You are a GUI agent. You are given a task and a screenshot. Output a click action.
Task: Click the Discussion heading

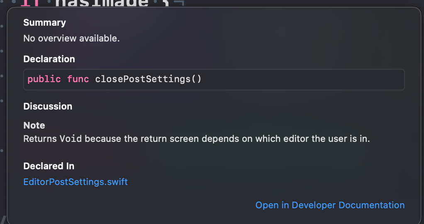(48, 106)
